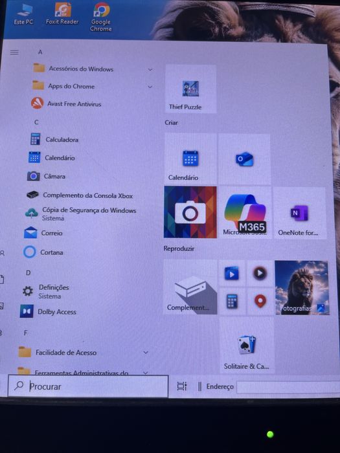
Task: Open the Outlook tile
Action: (245, 159)
